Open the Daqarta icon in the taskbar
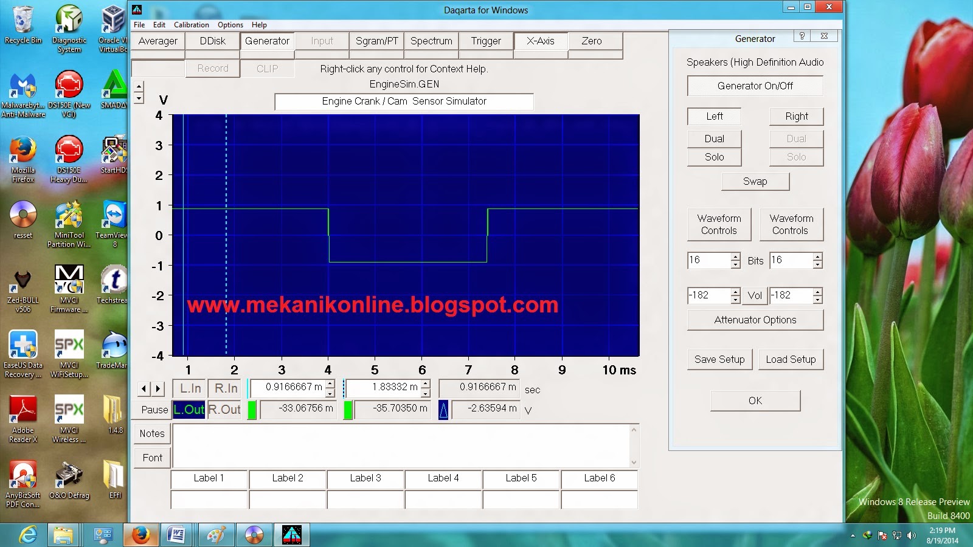973x547 pixels. pyautogui.click(x=292, y=536)
